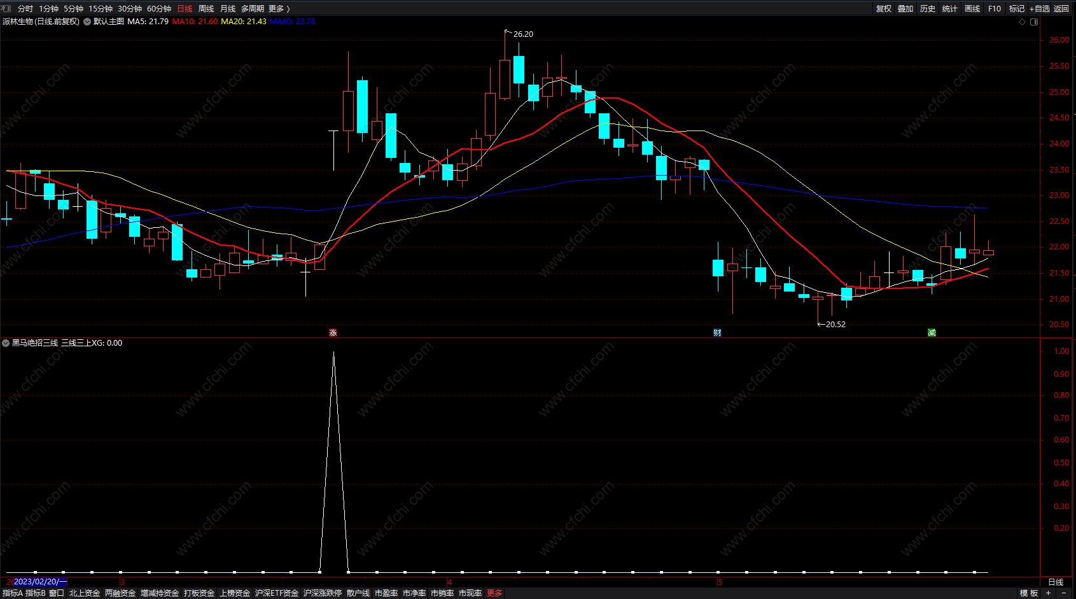Switch to 周线 weekly chart
The width and height of the screenshot is (1076, 599).
click(x=206, y=9)
